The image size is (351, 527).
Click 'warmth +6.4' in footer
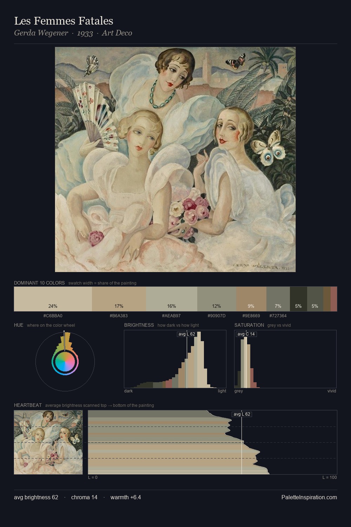(x=126, y=497)
